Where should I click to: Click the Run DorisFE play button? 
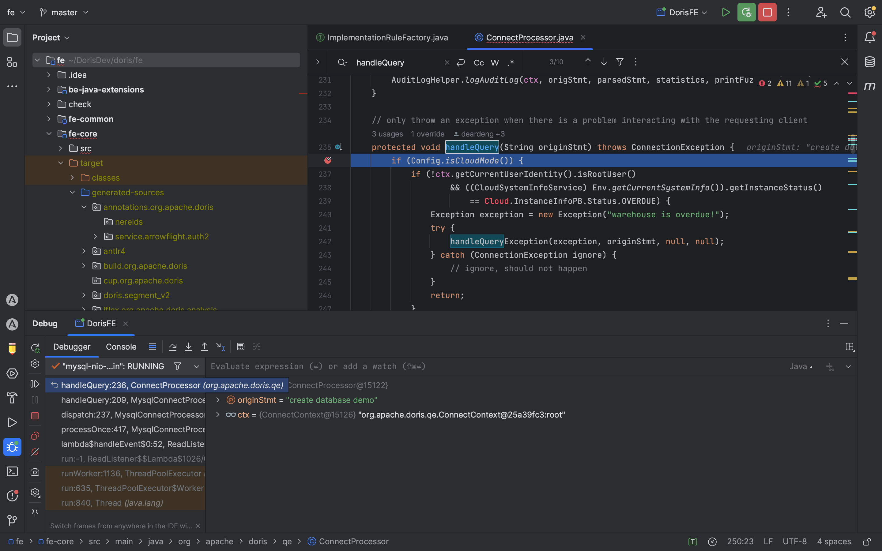click(726, 12)
